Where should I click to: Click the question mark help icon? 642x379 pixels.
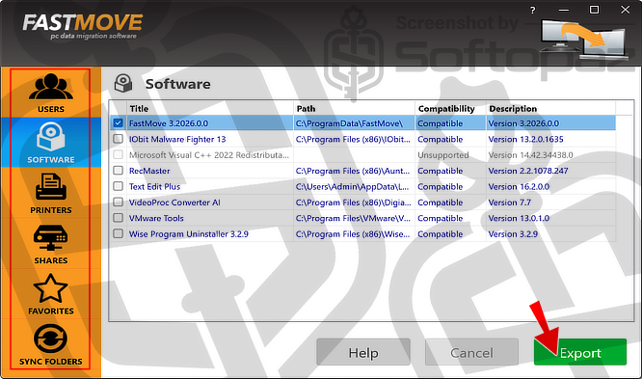[532, 11]
